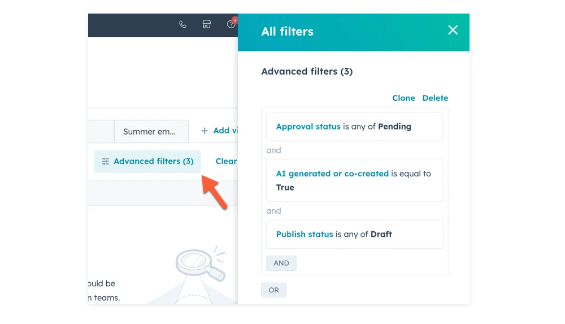Edit the Approval status filter
Viewport: 565px width, 324px height.
pos(354,127)
